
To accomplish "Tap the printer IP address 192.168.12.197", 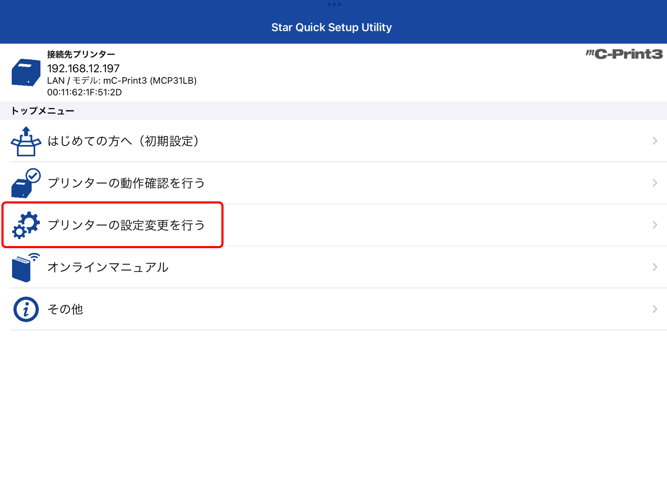I will (x=83, y=68).
